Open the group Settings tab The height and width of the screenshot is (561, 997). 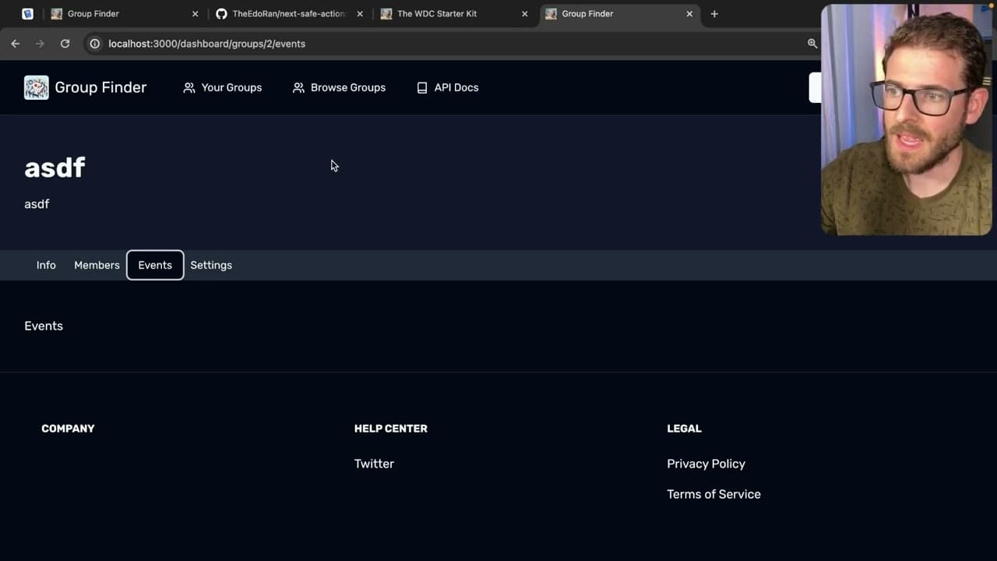211,265
